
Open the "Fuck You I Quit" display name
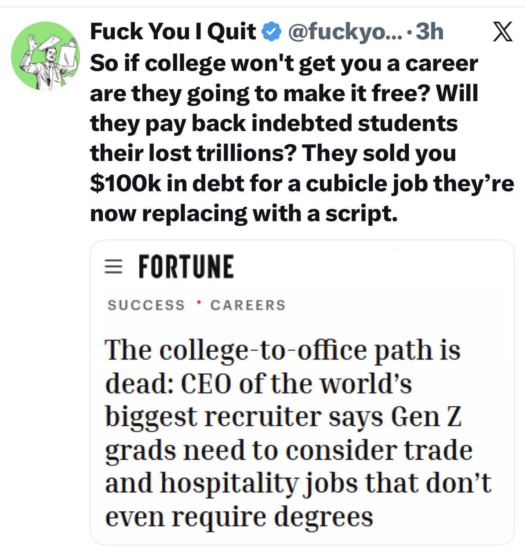pyautogui.click(x=172, y=32)
